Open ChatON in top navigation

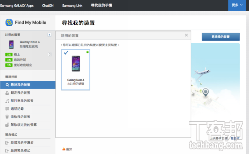pyautogui.click(x=48, y=5)
